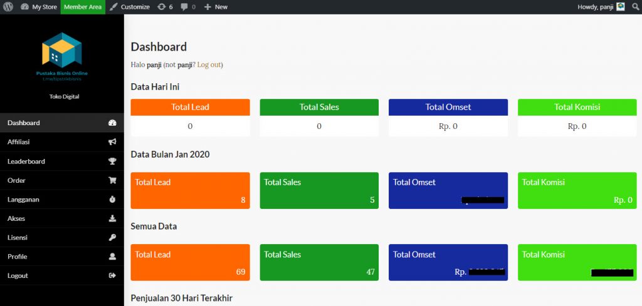Viewport: 642px width, 306px height.
Task: Open the updates icon showing 6
Action: coord(162,7)
